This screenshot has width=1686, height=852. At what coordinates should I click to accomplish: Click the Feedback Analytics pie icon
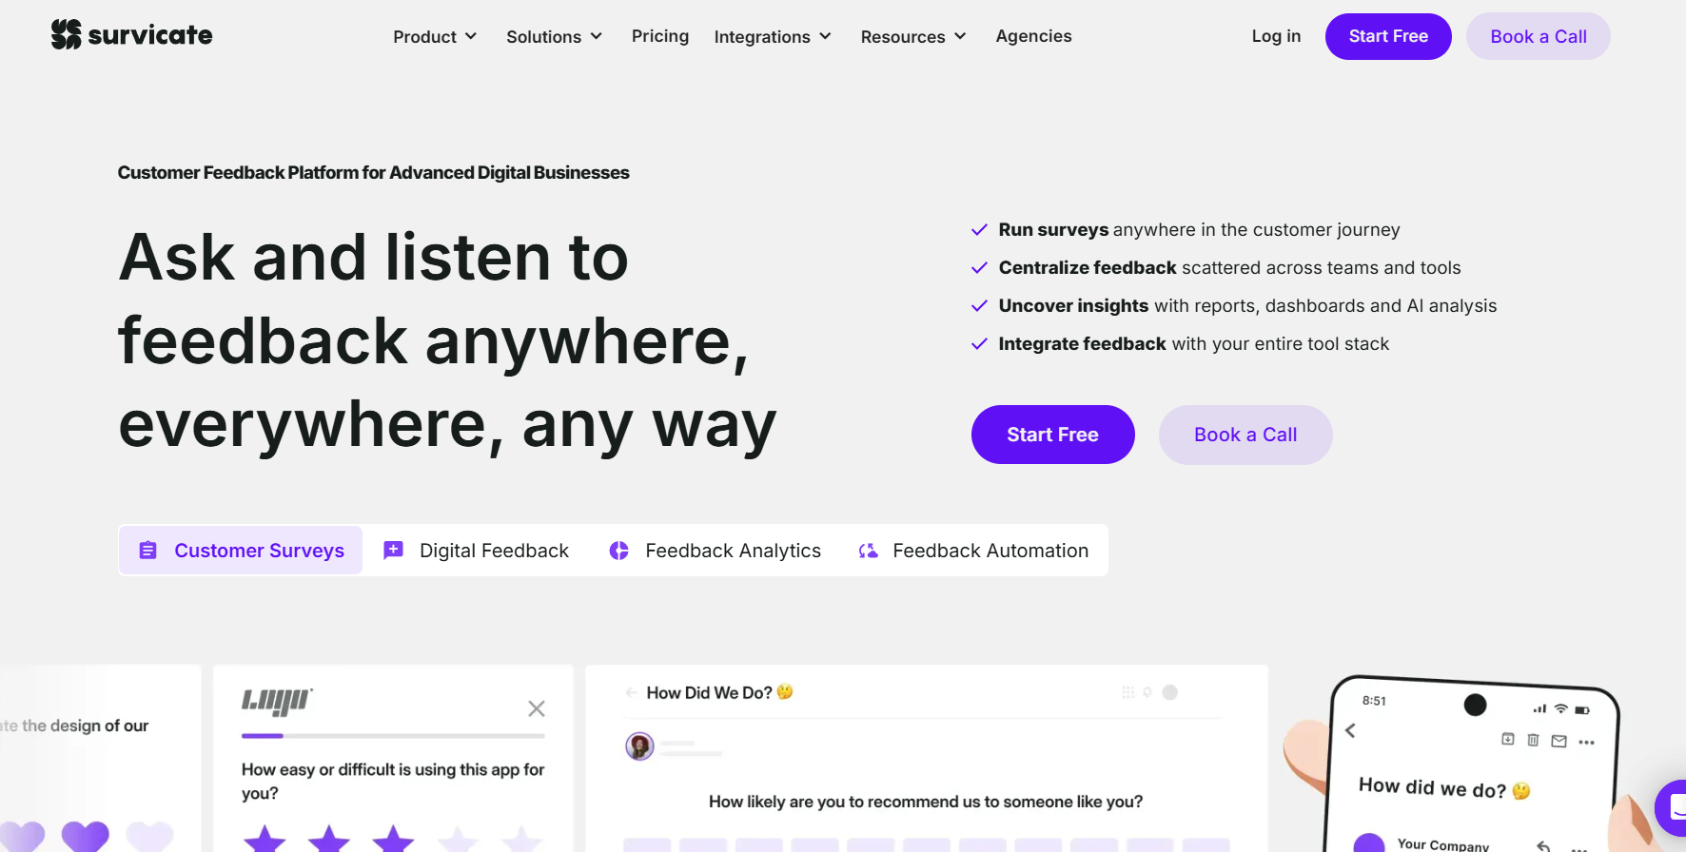coord(618,551)
